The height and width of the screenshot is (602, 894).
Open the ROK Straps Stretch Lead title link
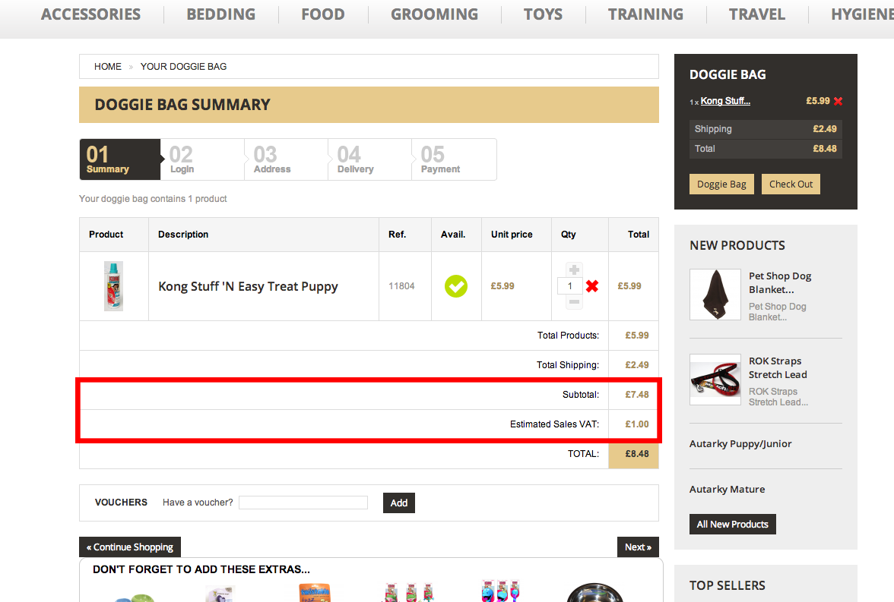tap(778, 368)
